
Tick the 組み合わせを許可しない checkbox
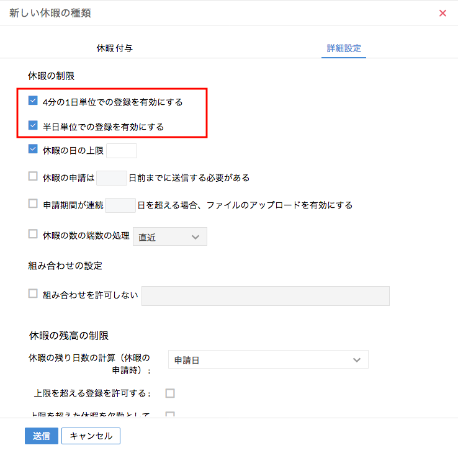[34, 295]
